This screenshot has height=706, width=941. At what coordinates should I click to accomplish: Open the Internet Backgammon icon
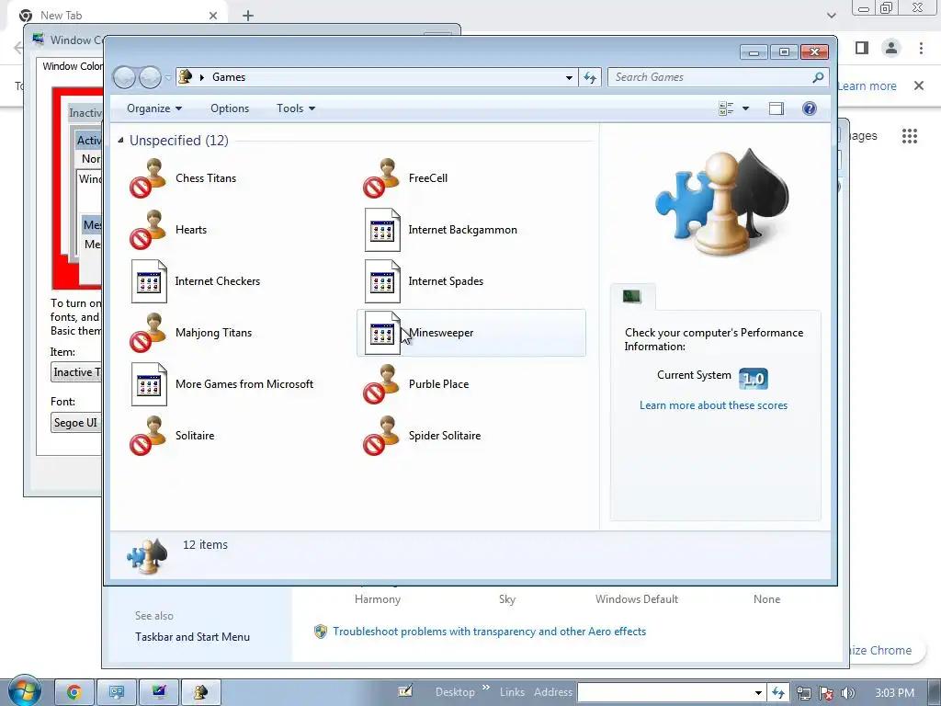382,230
